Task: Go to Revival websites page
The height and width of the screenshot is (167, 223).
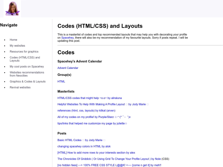Action: [x=20, y=87]
